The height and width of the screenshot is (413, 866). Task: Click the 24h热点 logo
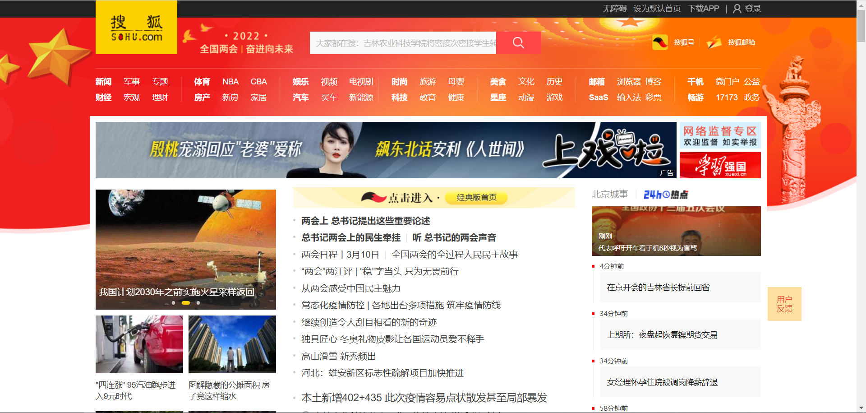point(666,195)
